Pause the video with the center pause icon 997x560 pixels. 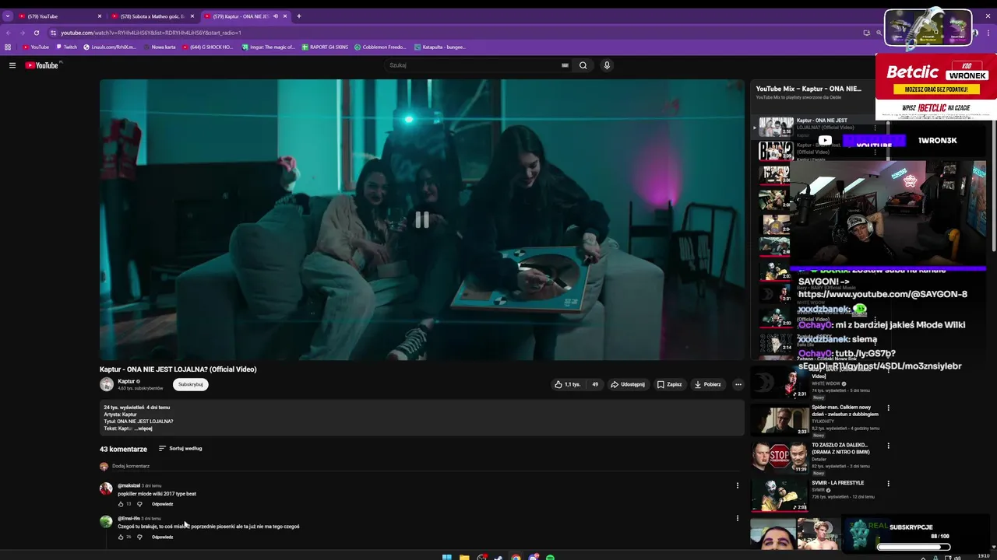click(421, 220)
